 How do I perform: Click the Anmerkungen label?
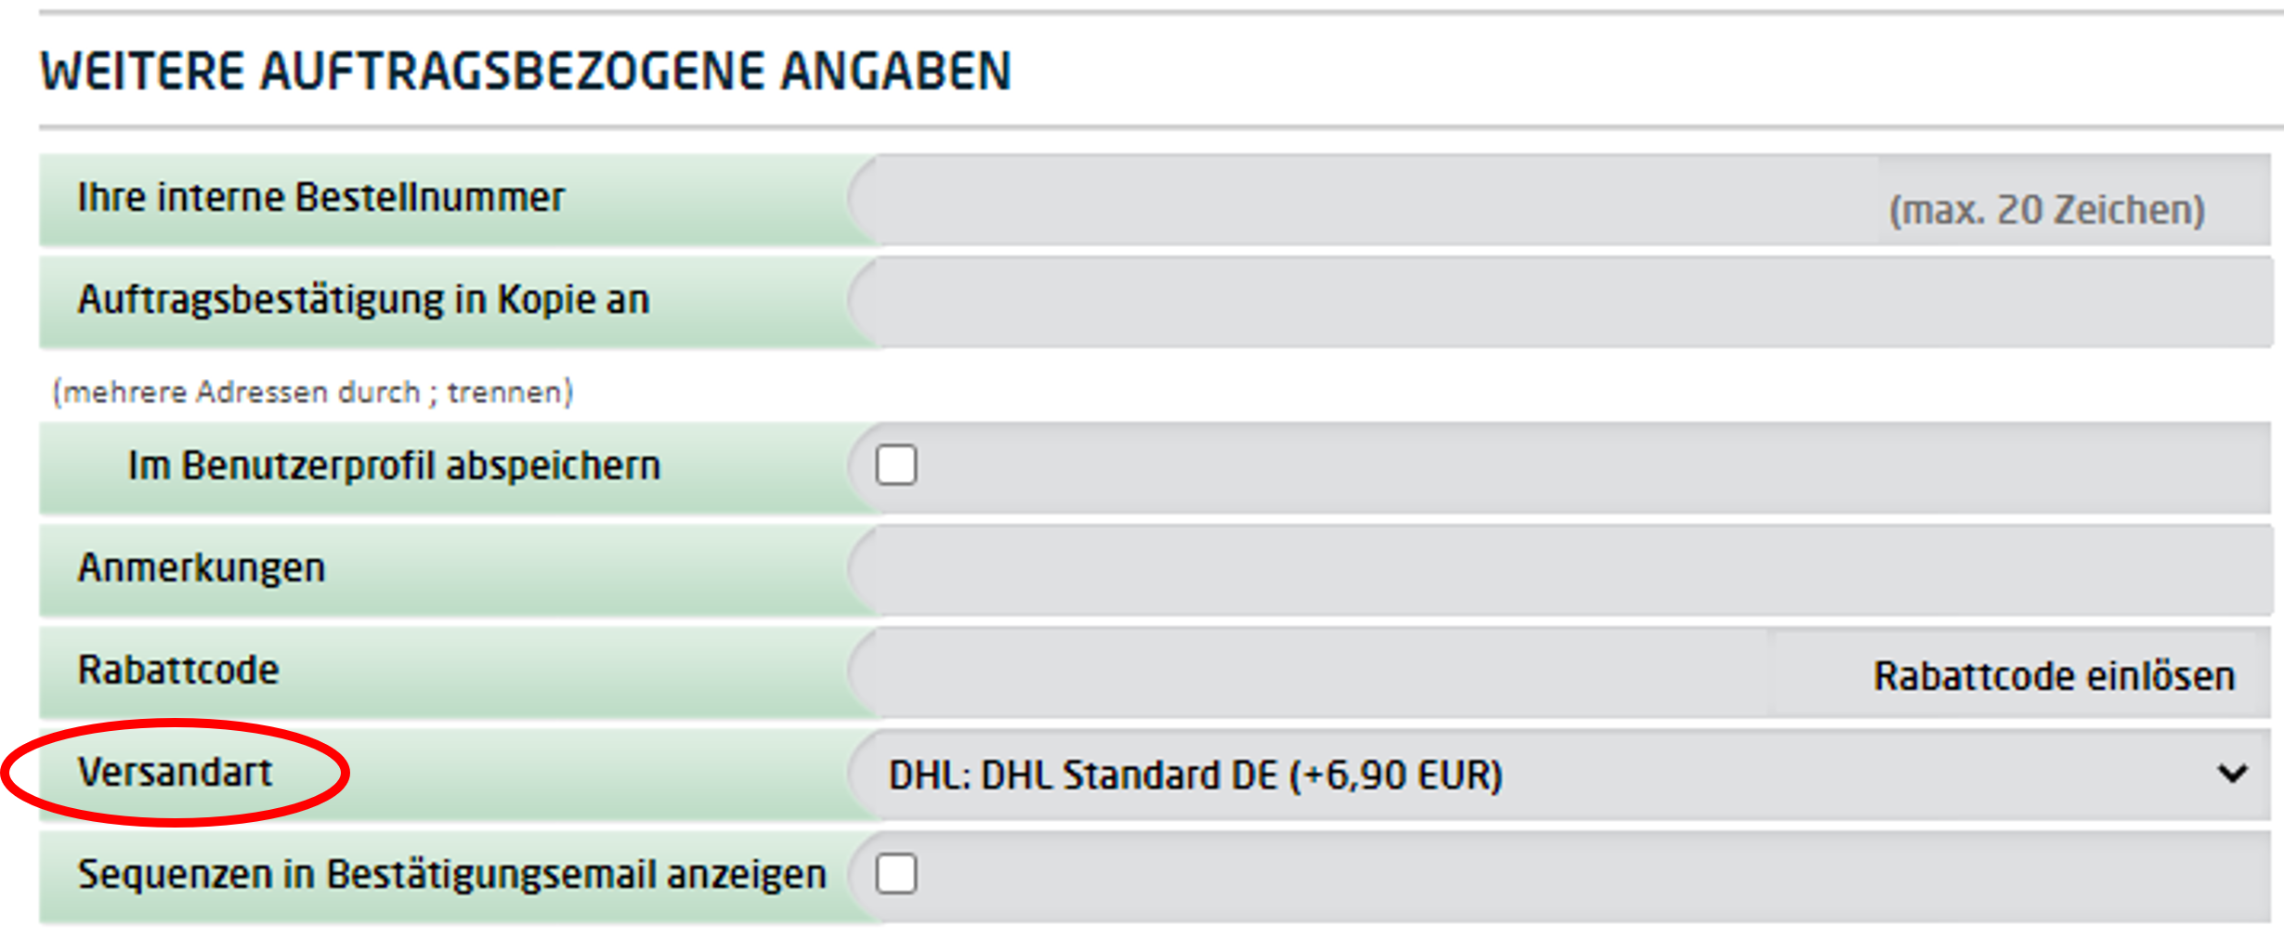[202, 567]
